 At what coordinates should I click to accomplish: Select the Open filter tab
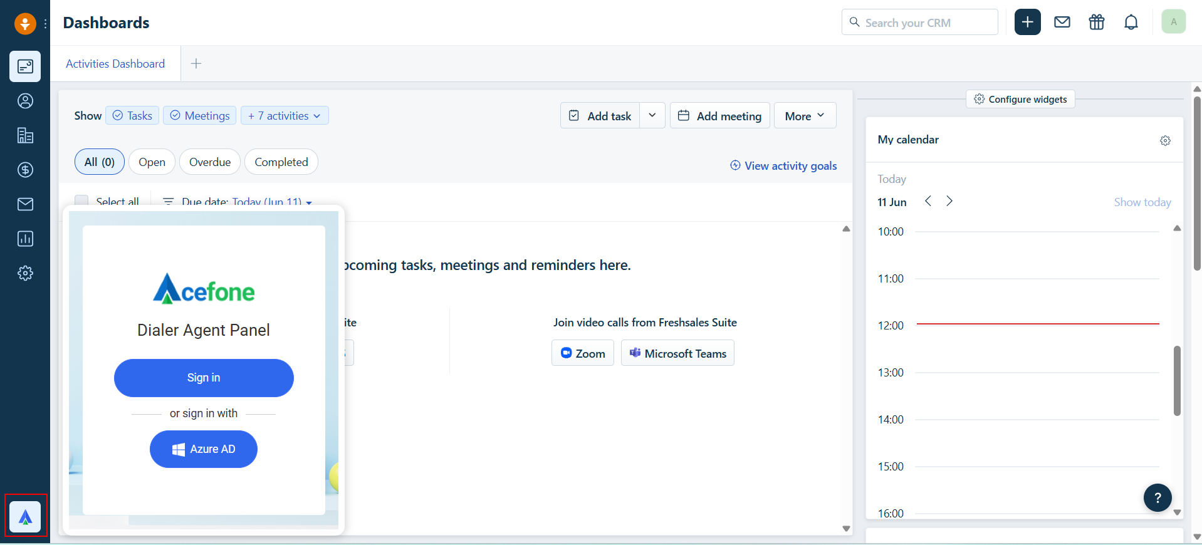tap(152, 162)
